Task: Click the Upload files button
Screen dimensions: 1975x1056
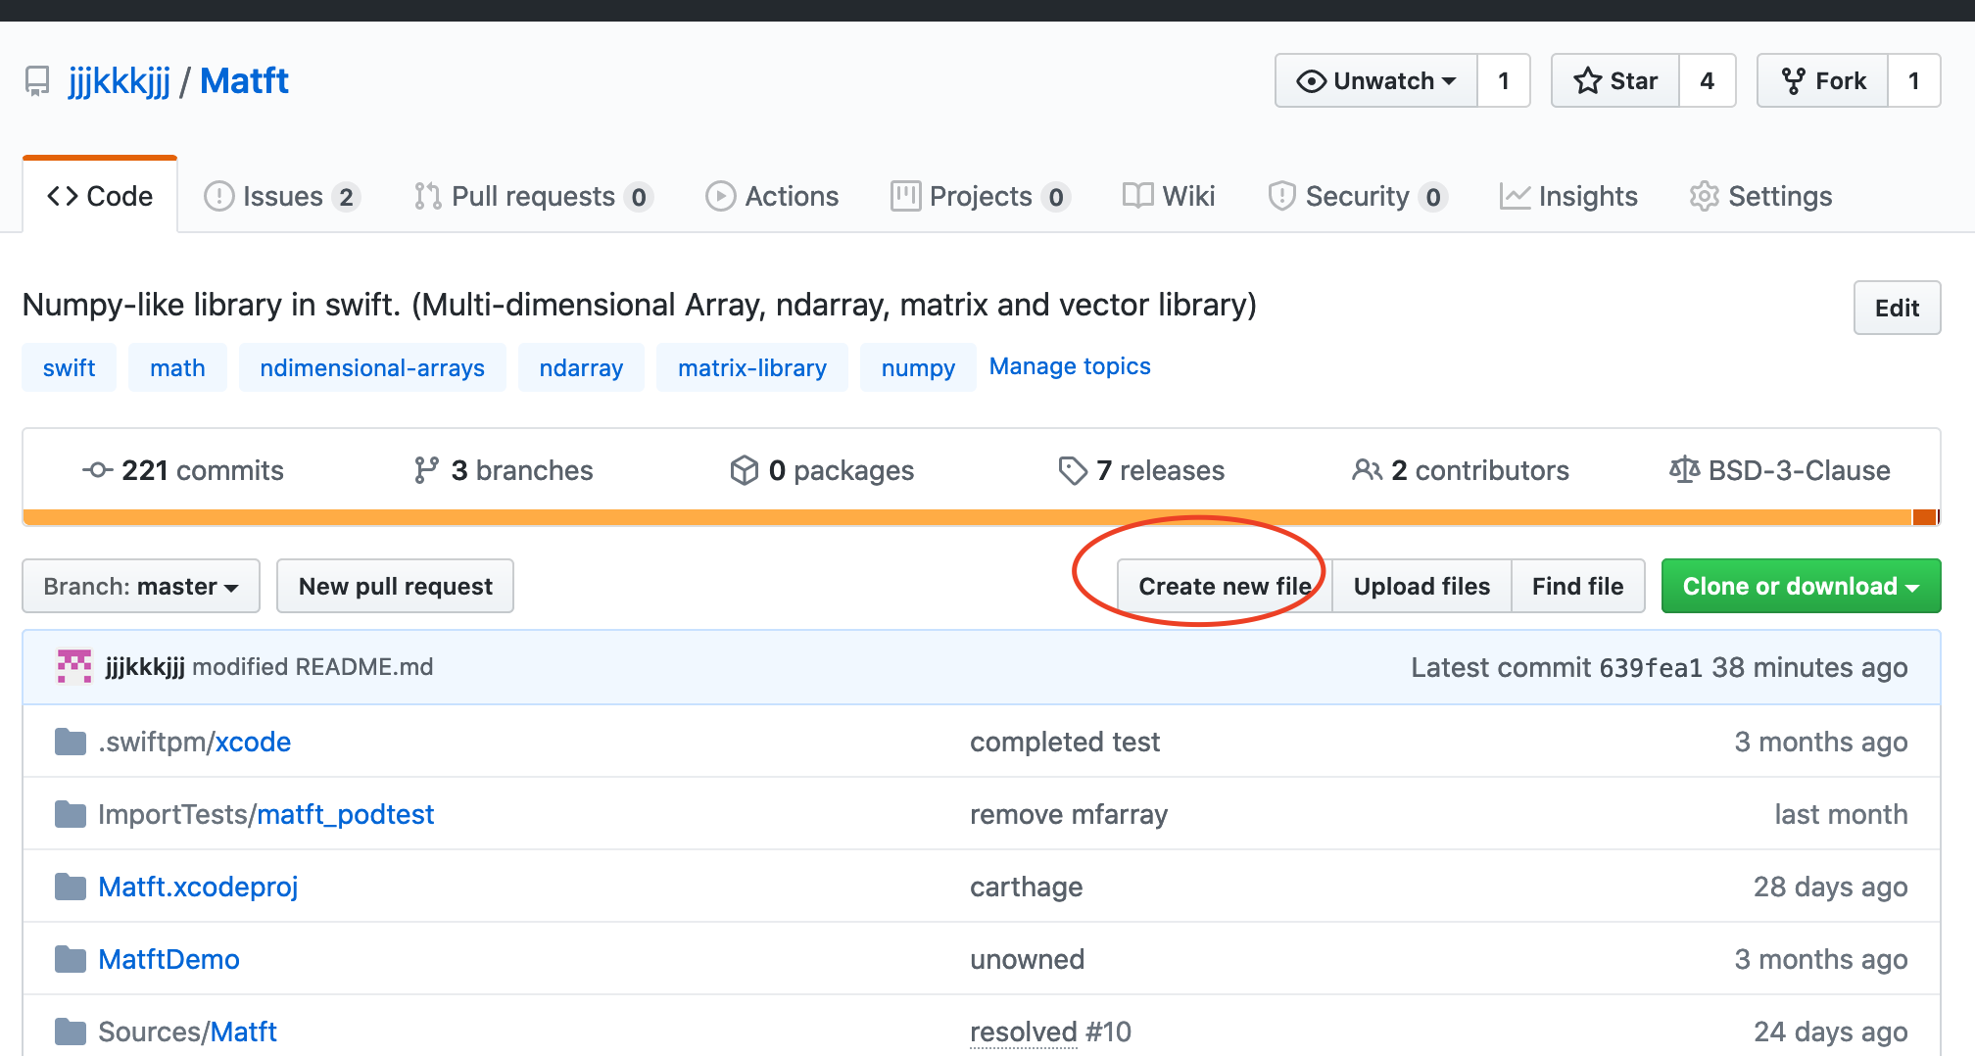Action: pyautogui.click(x=1421, y=586)
